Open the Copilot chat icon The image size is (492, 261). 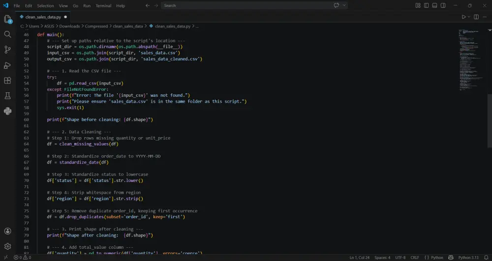337,5
